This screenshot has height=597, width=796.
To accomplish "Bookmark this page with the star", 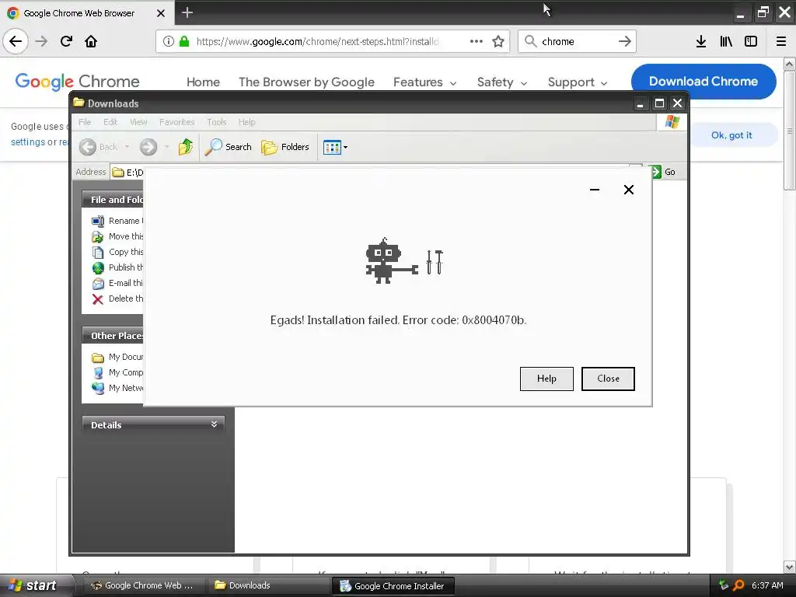I will pyautogui.click(x=498, y=41).
